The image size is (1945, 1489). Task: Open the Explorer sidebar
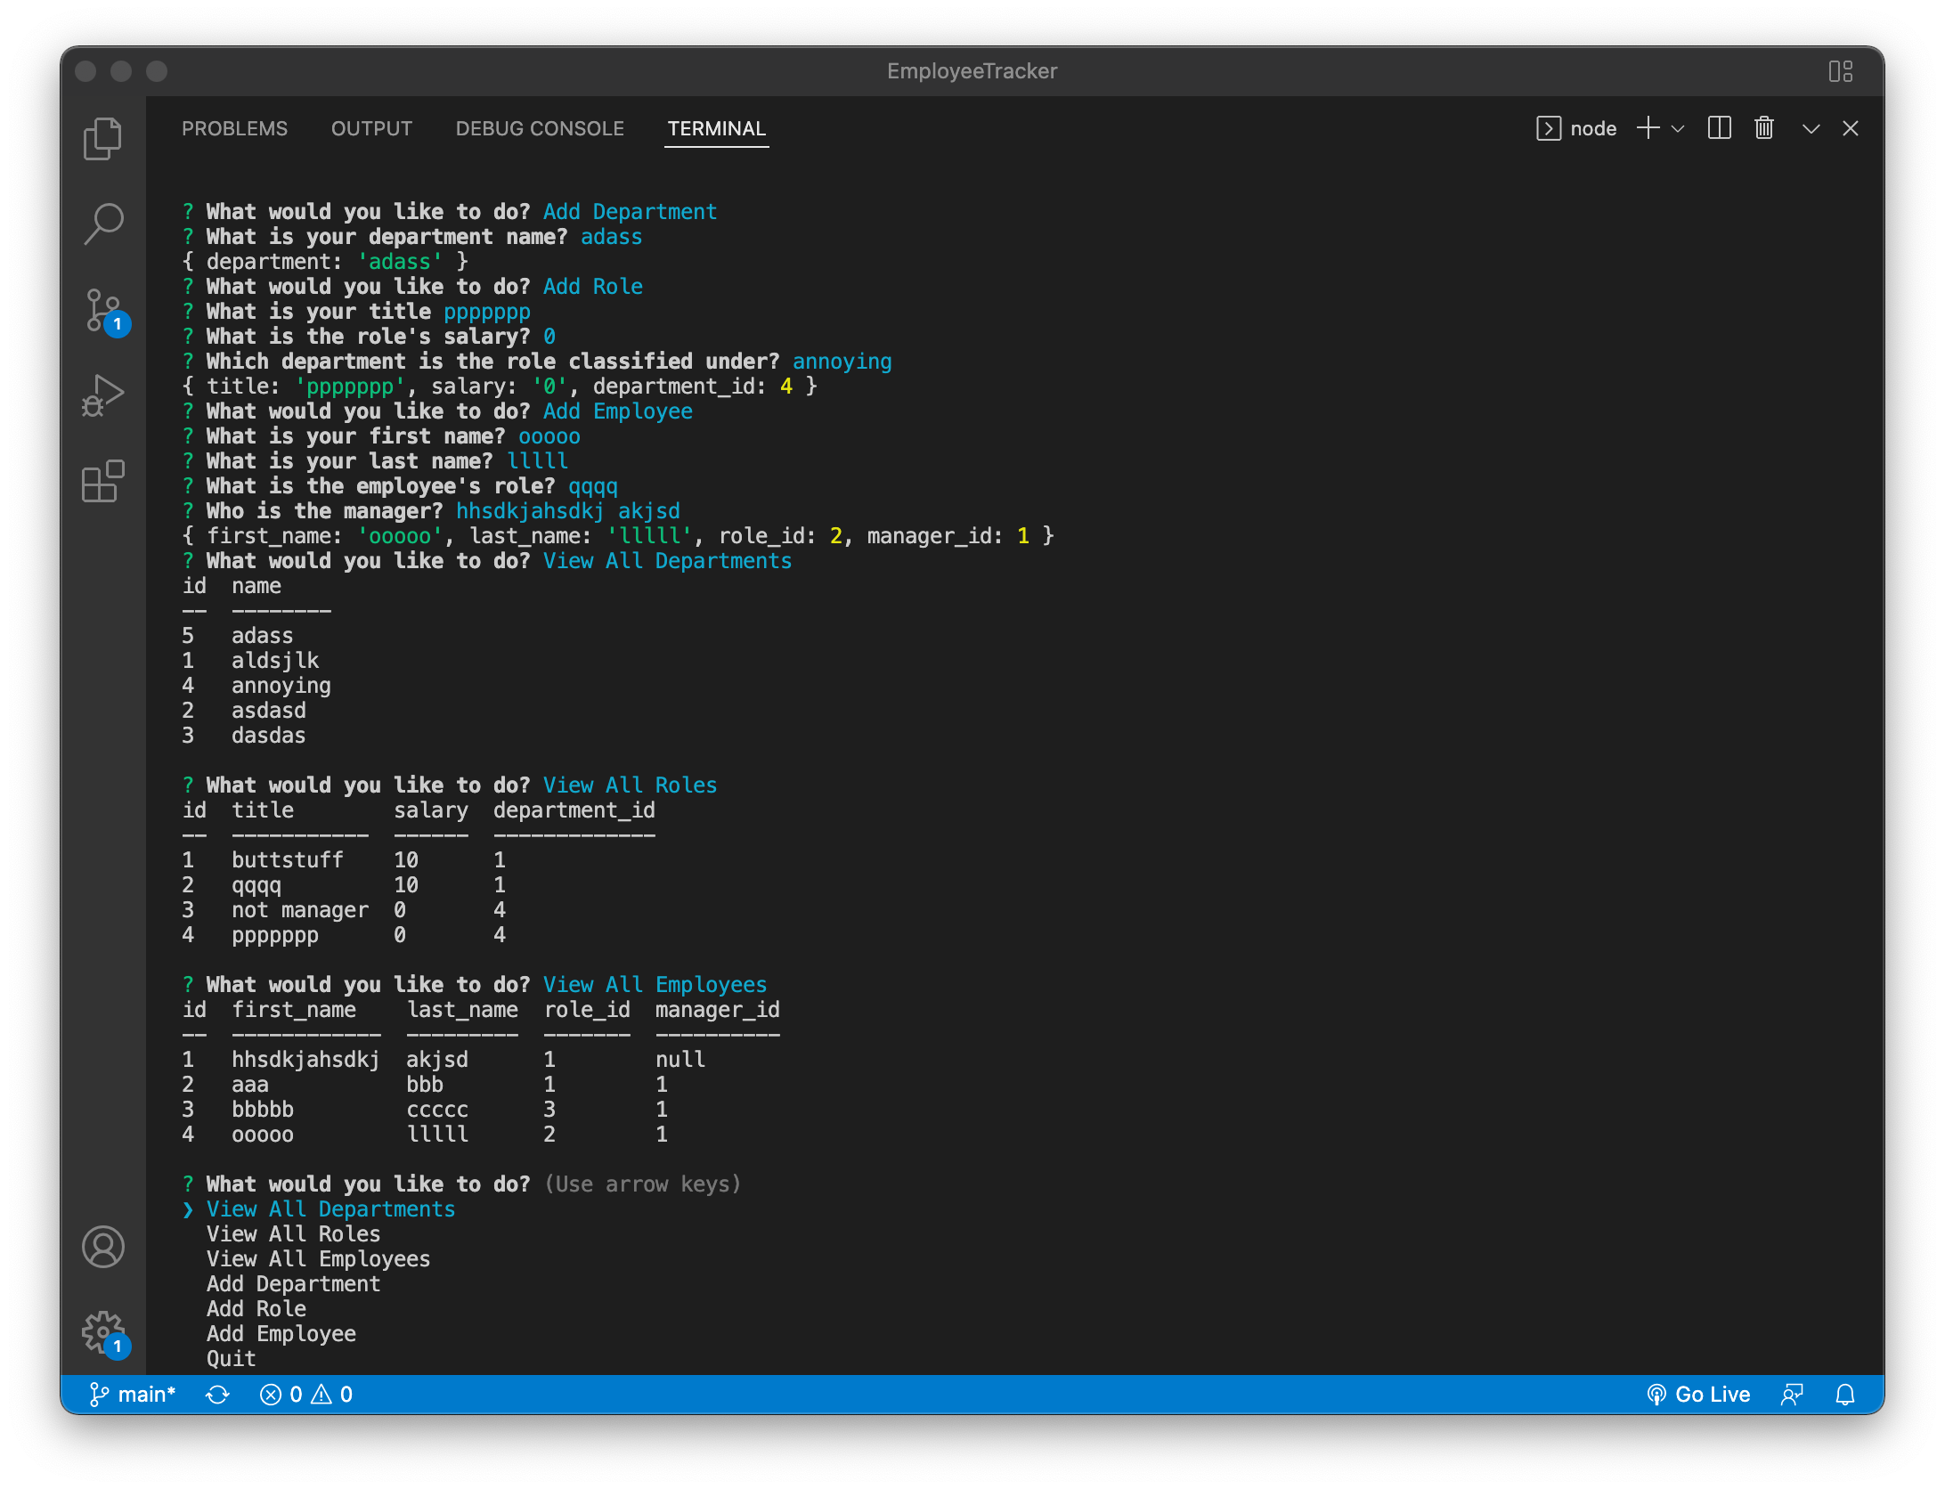tap(102, 138)
